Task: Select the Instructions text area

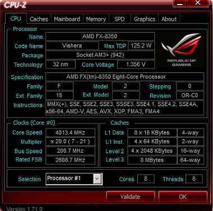Action: pyautogui.click(x=124, y=108)
